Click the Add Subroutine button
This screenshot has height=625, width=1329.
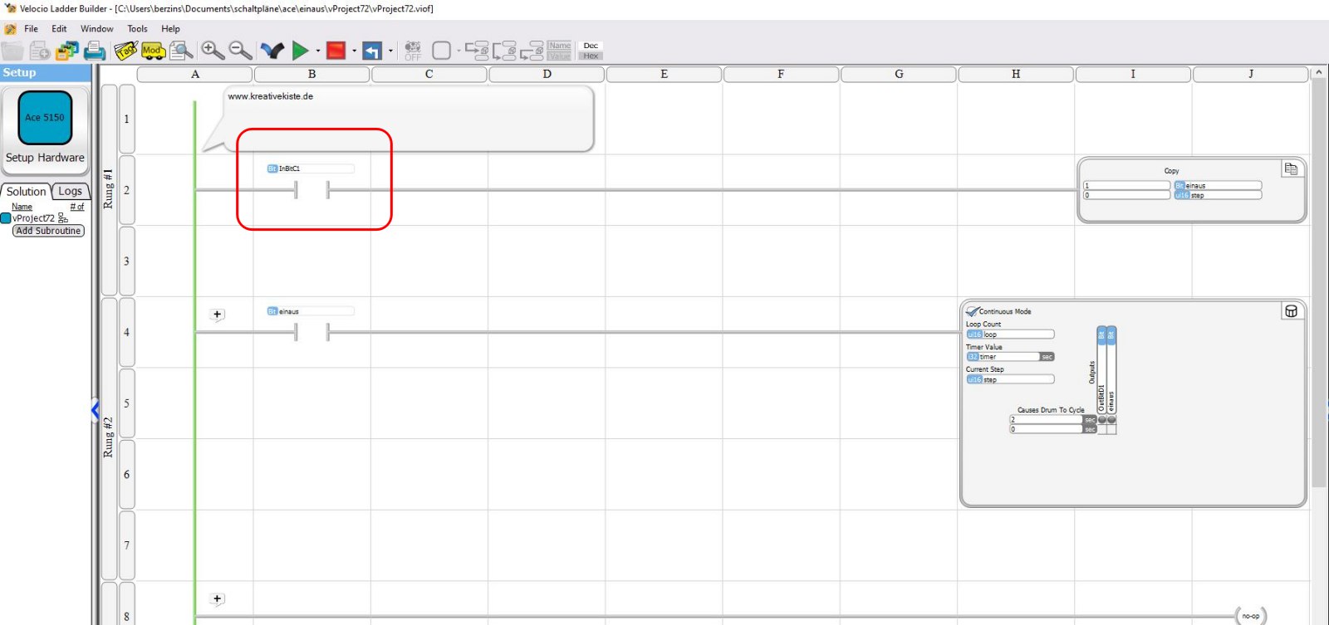pos(48,231)
